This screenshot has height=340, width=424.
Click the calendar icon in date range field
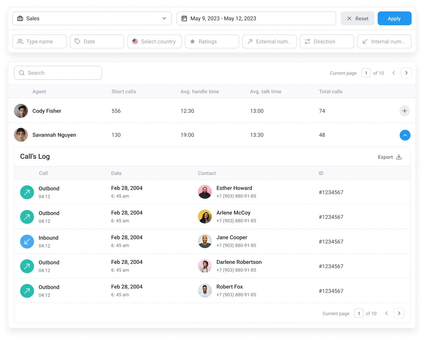tap(184, 18)
